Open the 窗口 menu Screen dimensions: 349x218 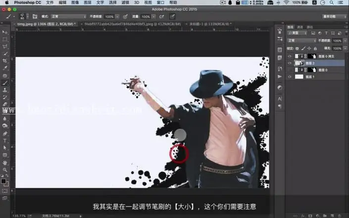point(160,2)
